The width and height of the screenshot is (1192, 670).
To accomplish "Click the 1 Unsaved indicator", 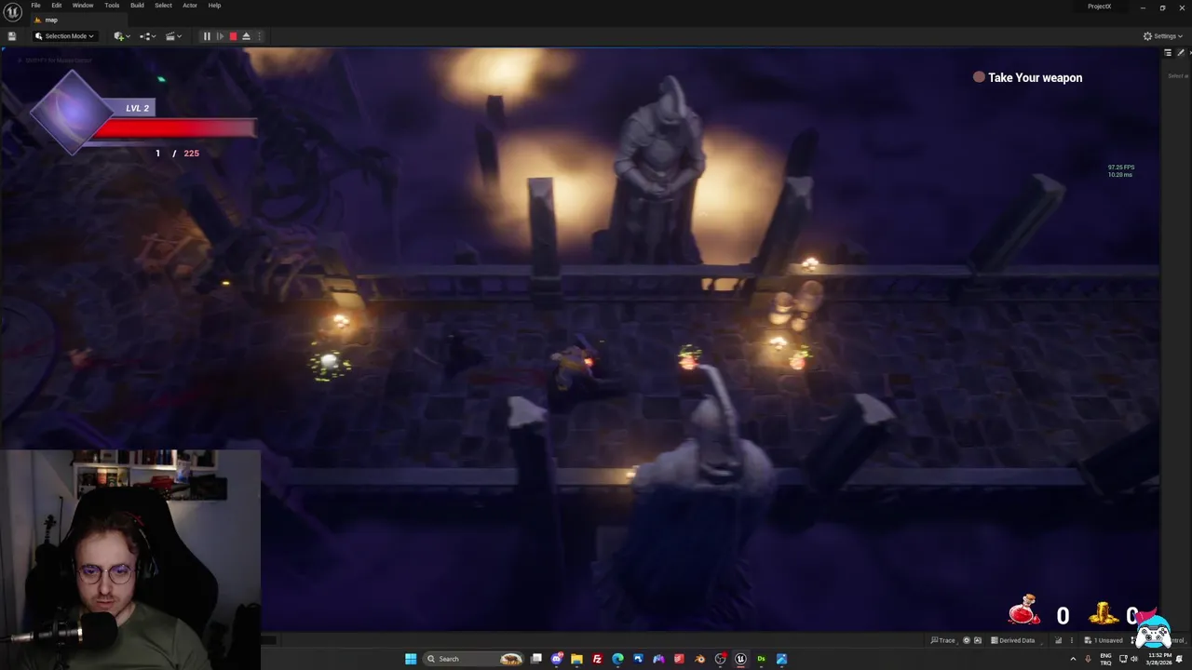I will [x=1104, y=640].
